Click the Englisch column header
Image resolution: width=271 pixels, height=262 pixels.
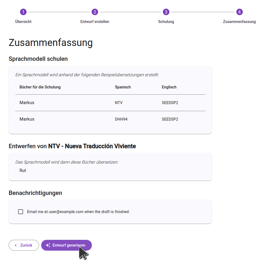click(x=169, y=87)
